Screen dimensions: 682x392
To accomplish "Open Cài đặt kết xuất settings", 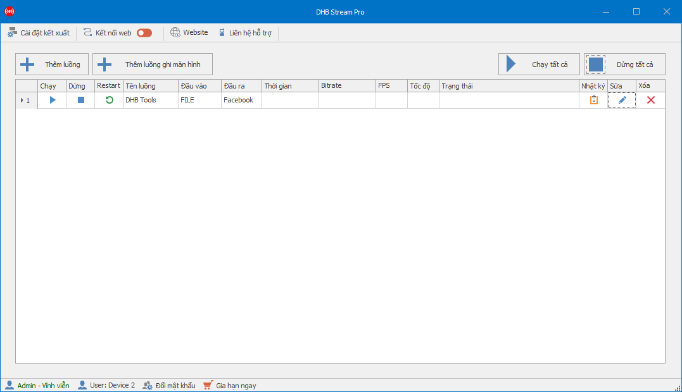I will 38,33.
